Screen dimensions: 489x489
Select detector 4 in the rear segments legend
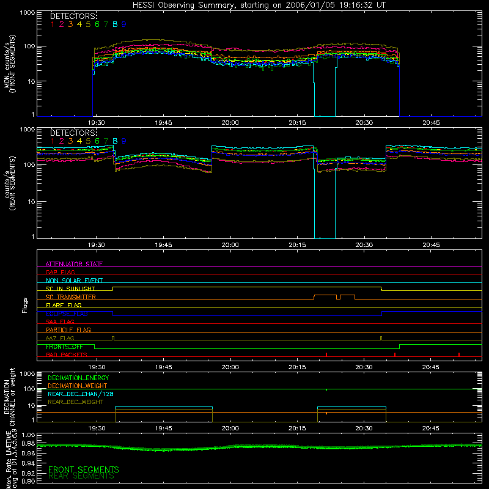click(x=79, y=141)
